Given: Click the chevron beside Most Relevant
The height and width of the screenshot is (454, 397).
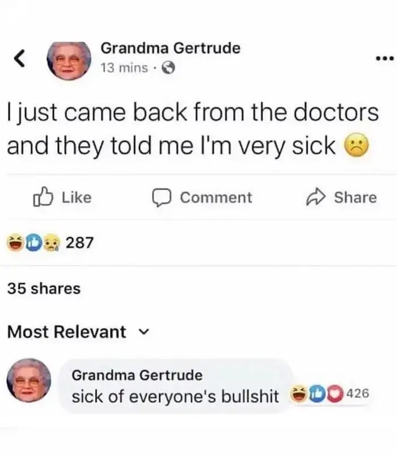Looking at the screenshot, I should 144,331.
